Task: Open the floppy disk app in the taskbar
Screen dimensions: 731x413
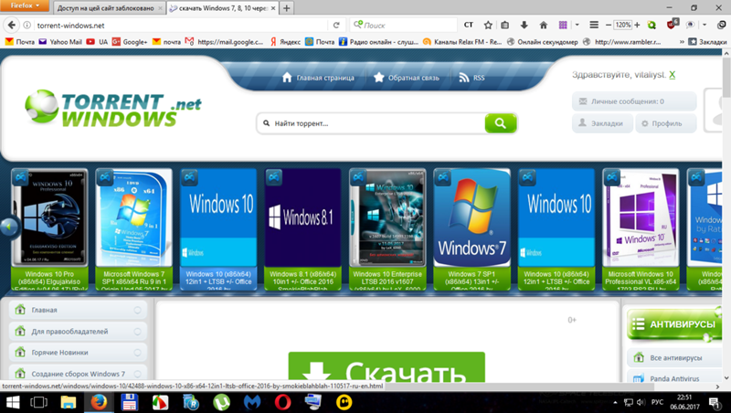Action: point(130,402)
